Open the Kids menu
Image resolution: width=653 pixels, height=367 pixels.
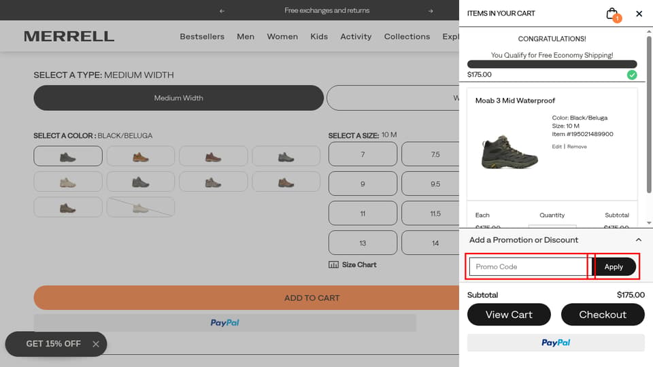(319, 37)
